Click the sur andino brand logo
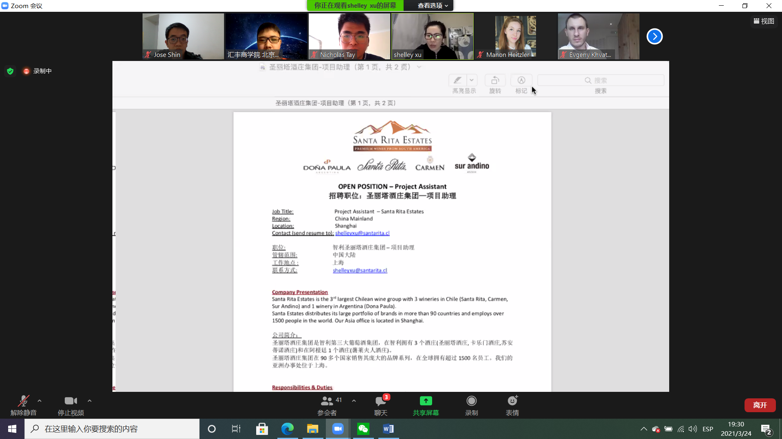 (x=472, y=163)
